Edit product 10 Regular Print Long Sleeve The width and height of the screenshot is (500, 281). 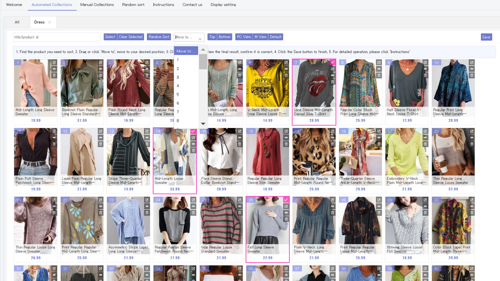472,62
